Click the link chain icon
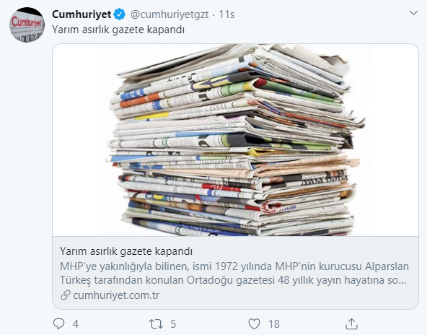 [x=66, y=295]
